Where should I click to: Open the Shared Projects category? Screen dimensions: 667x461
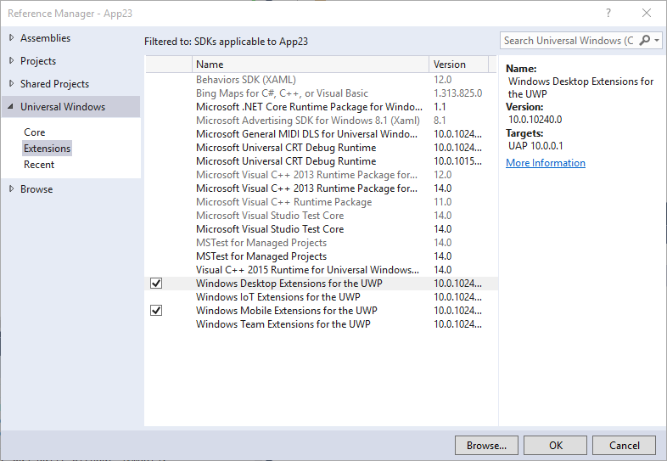[54, 84]
